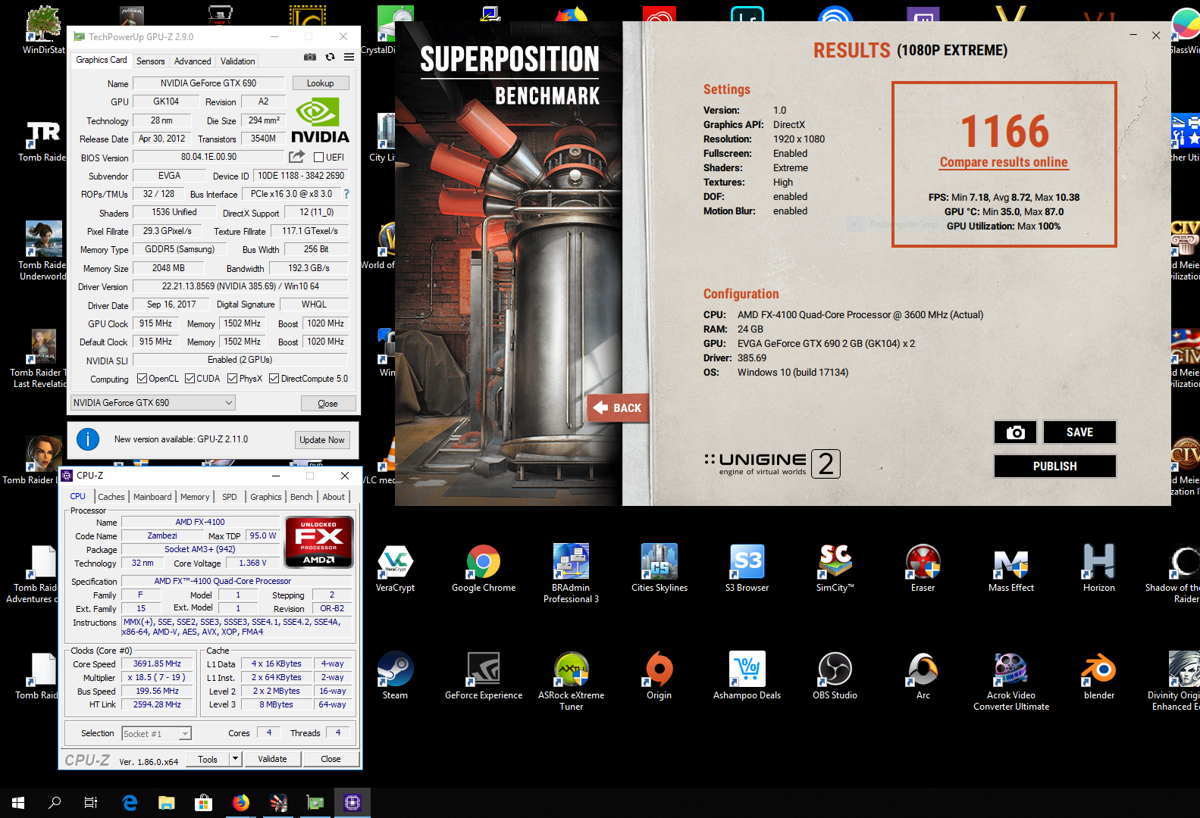Click Windows Start button
This screenshot has width=1200, height=818.
pyautogui.click(x=18, y=803)
